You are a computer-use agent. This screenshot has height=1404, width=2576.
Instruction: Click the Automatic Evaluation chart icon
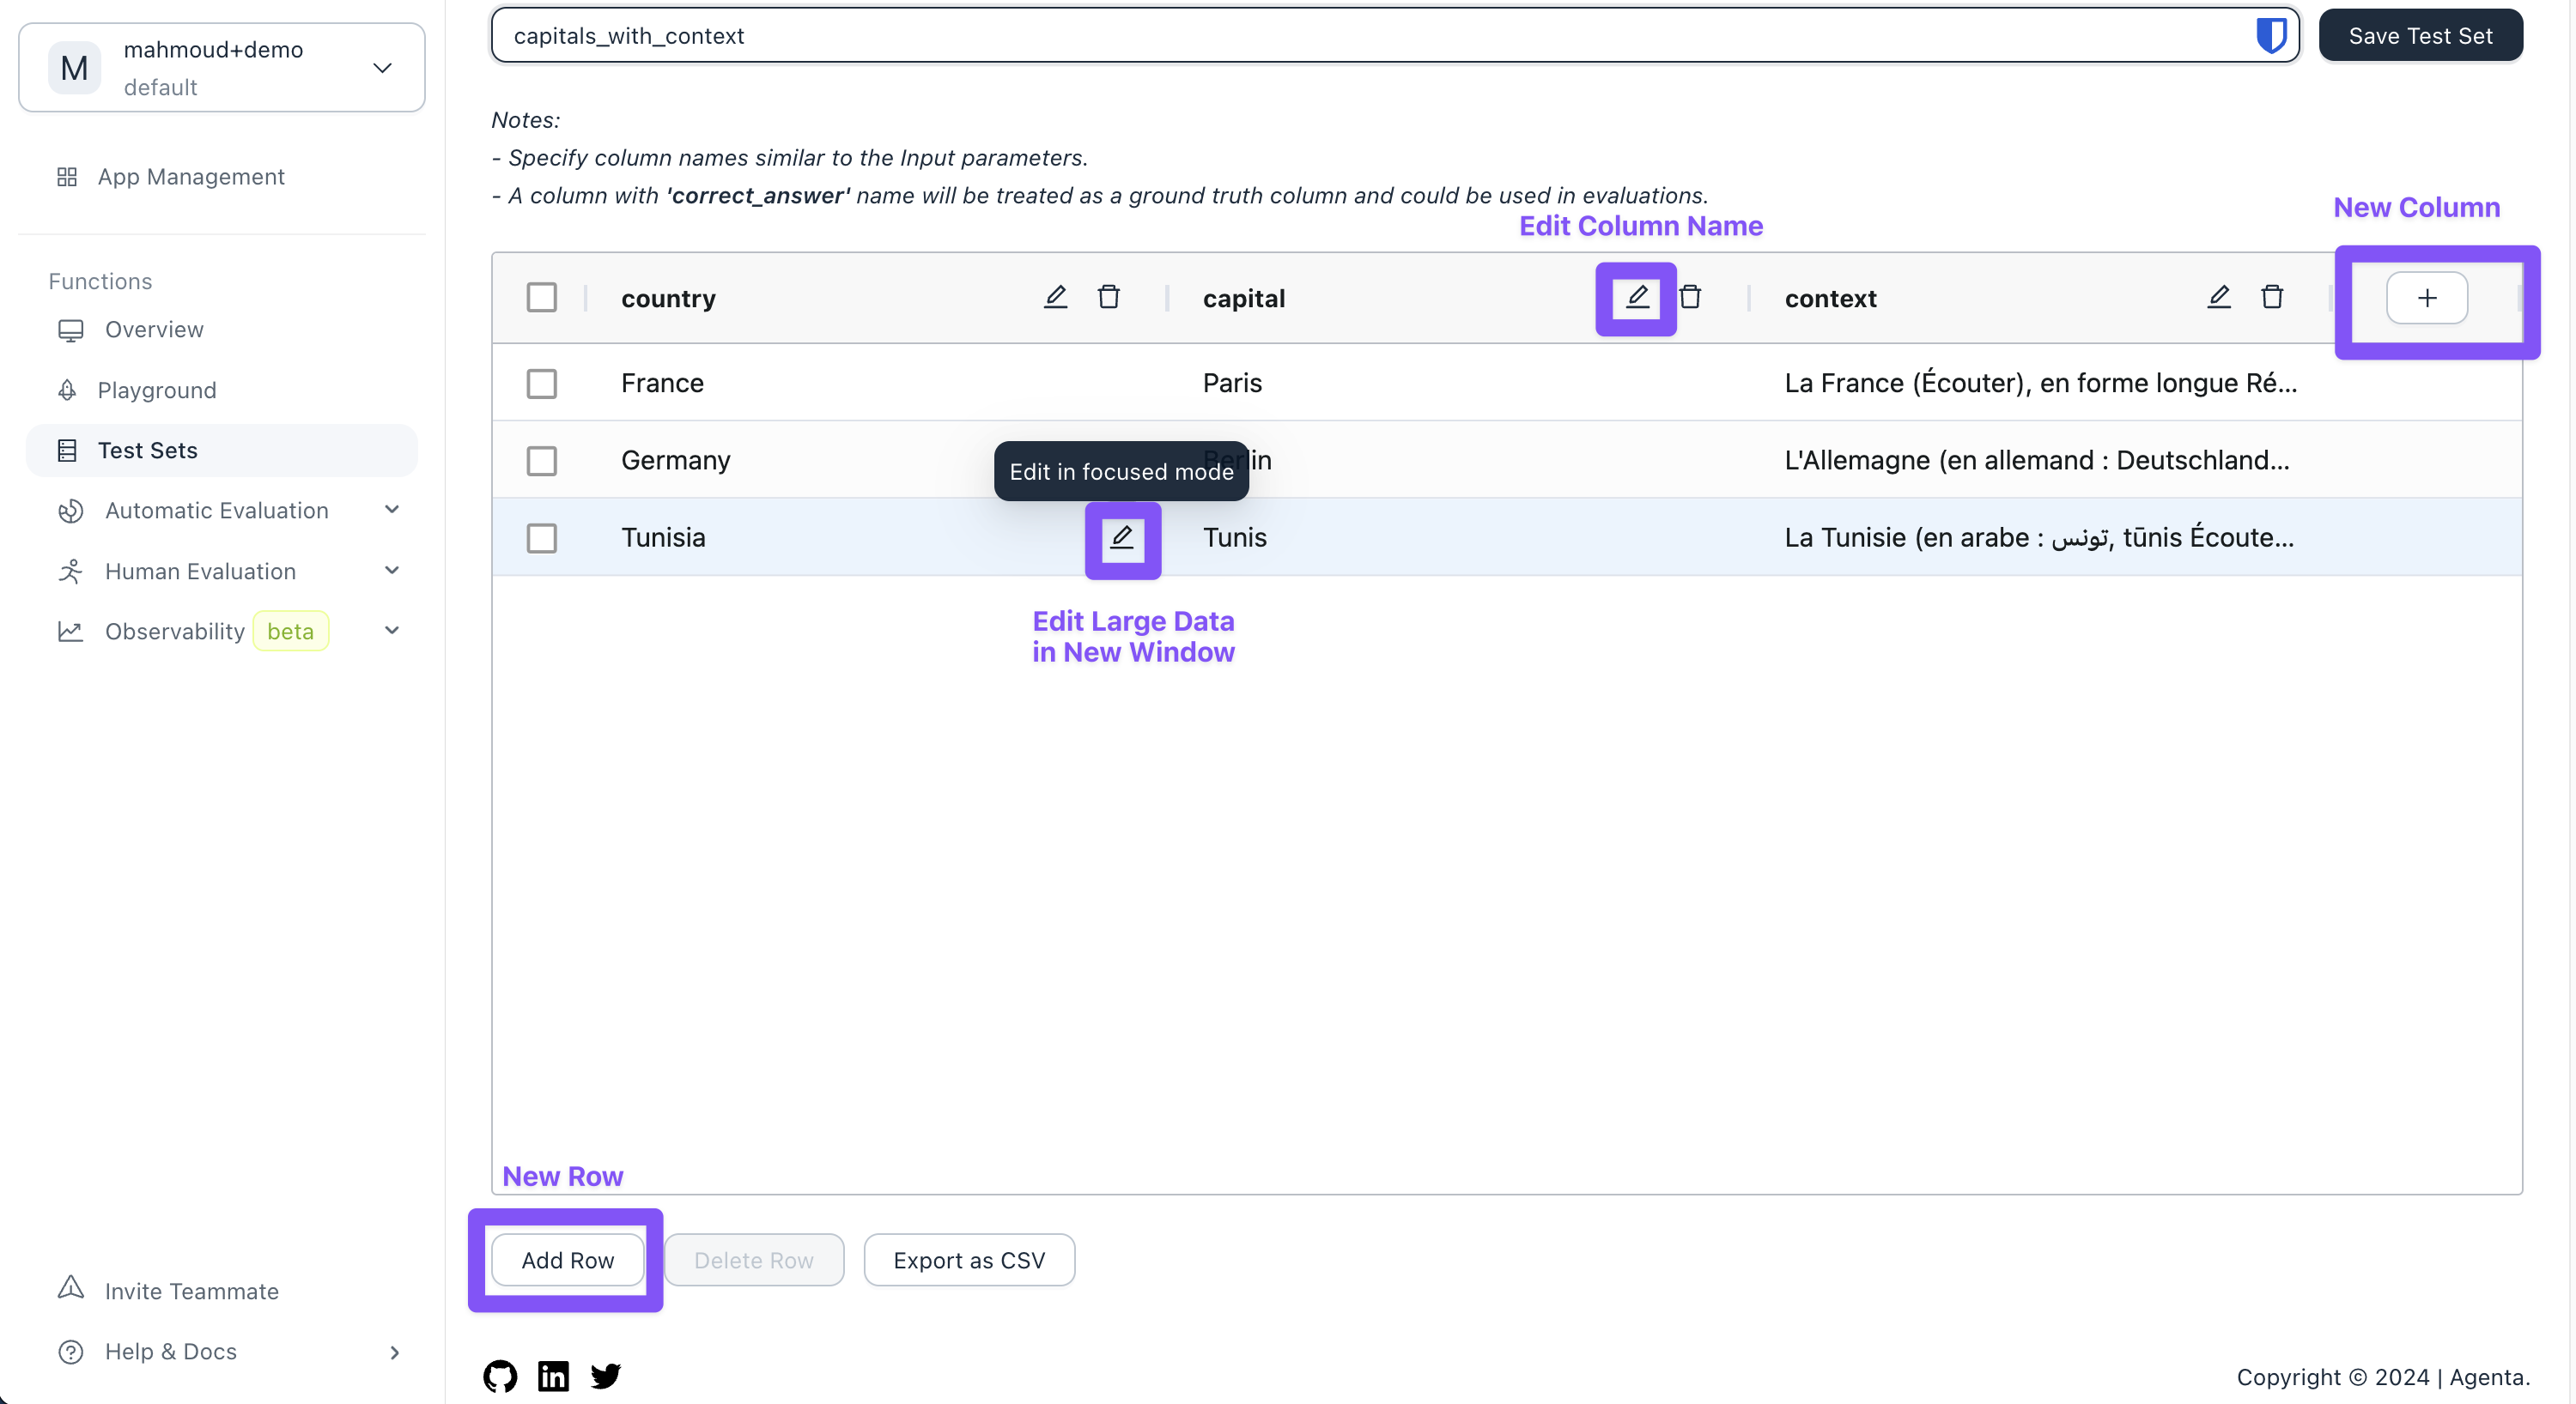(70, 511)
